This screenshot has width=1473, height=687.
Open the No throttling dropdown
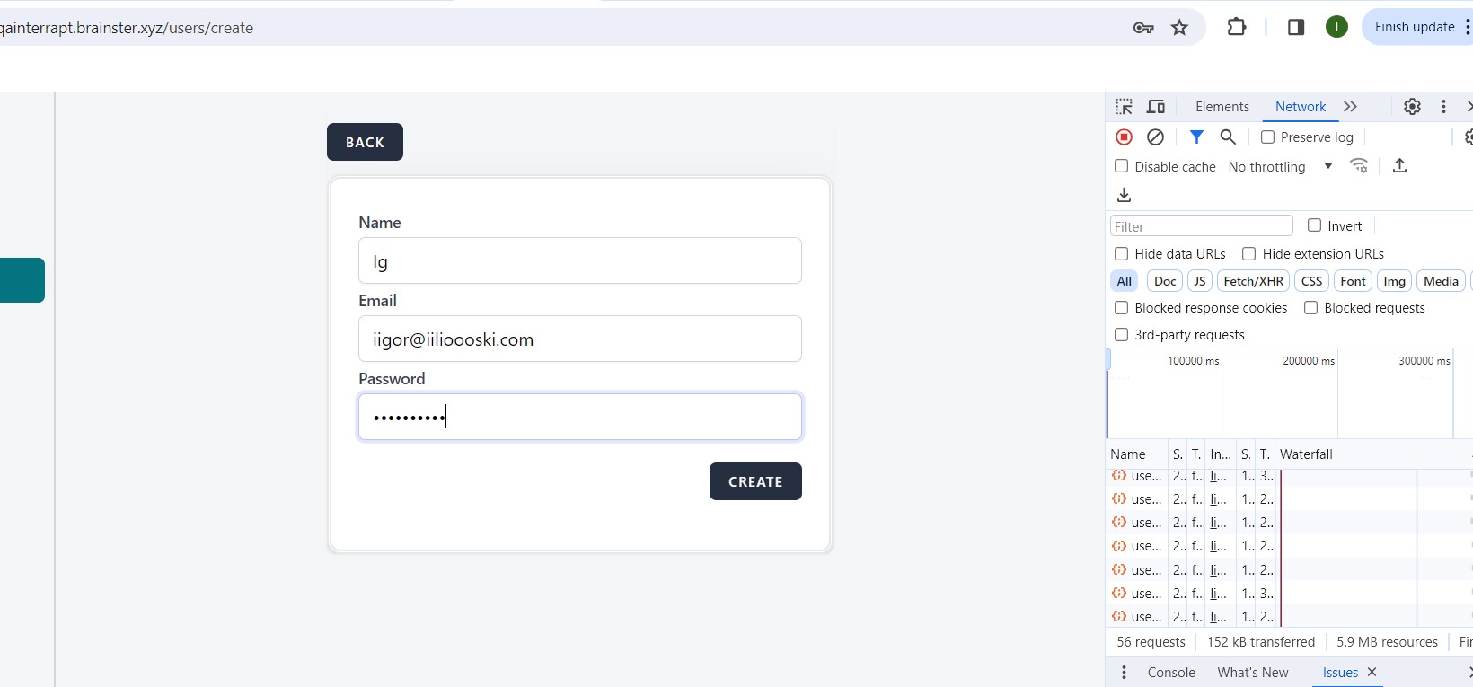click(1280, 167)
